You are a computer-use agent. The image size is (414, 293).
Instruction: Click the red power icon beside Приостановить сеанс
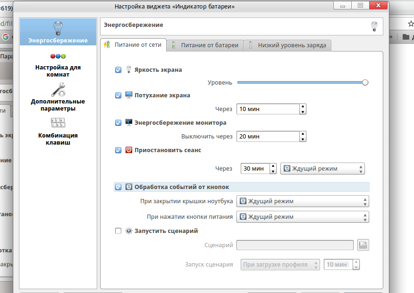coord(129,150)
